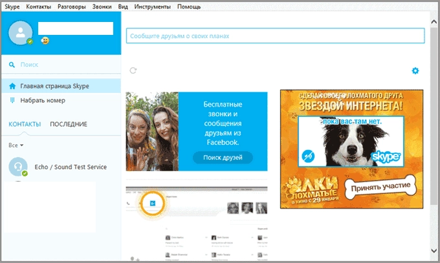Click the dial pad grid icon
The image size is (440, 263).
pos(12,100)
